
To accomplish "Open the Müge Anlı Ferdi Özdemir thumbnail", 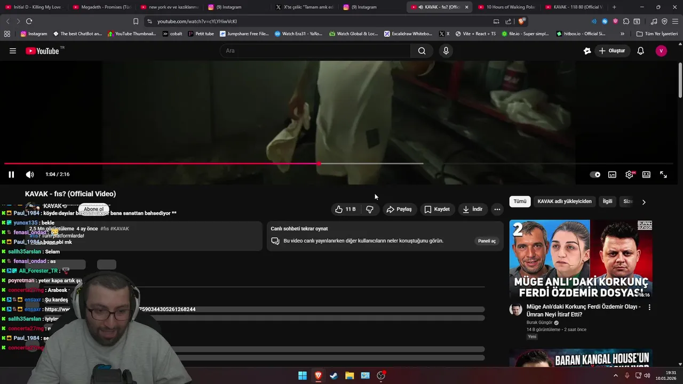I will (581, 259).
